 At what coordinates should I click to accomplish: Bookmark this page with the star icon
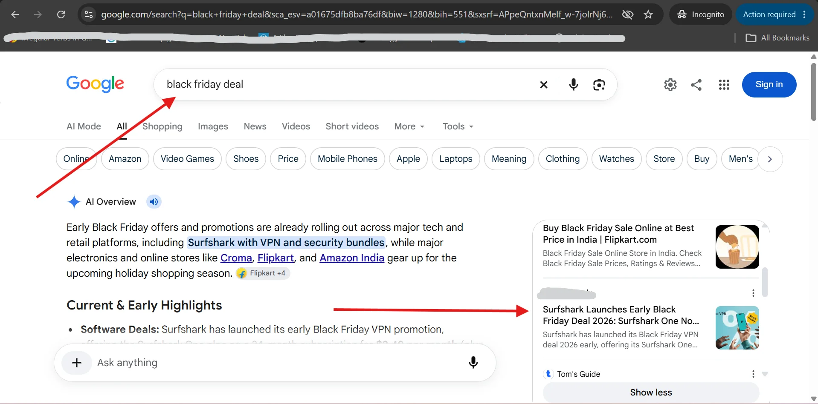648,14
